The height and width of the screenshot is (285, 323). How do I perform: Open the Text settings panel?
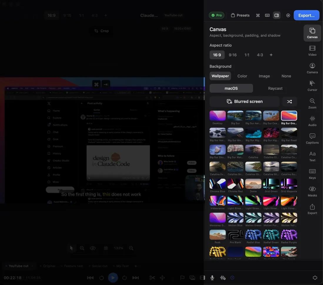tap(312, 156)
